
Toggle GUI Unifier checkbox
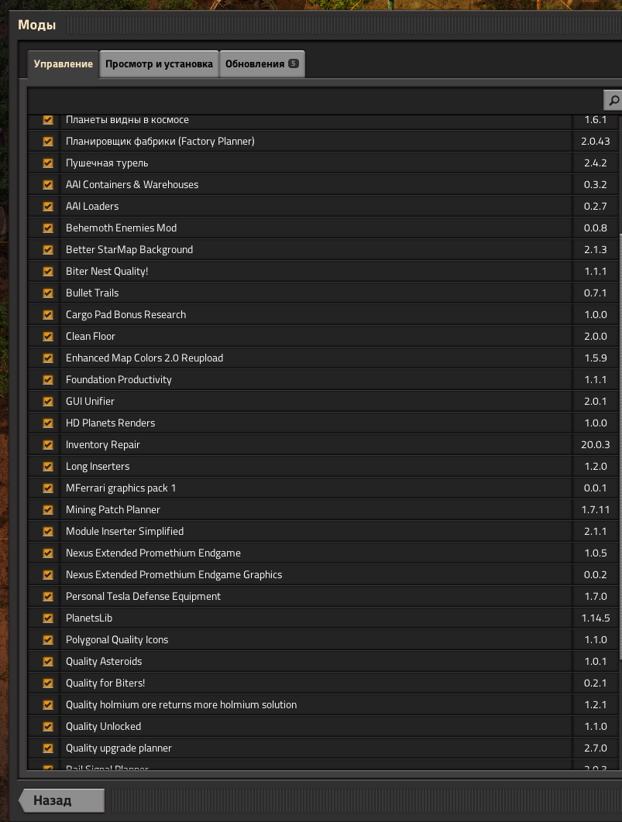click(x=48, y=402)
